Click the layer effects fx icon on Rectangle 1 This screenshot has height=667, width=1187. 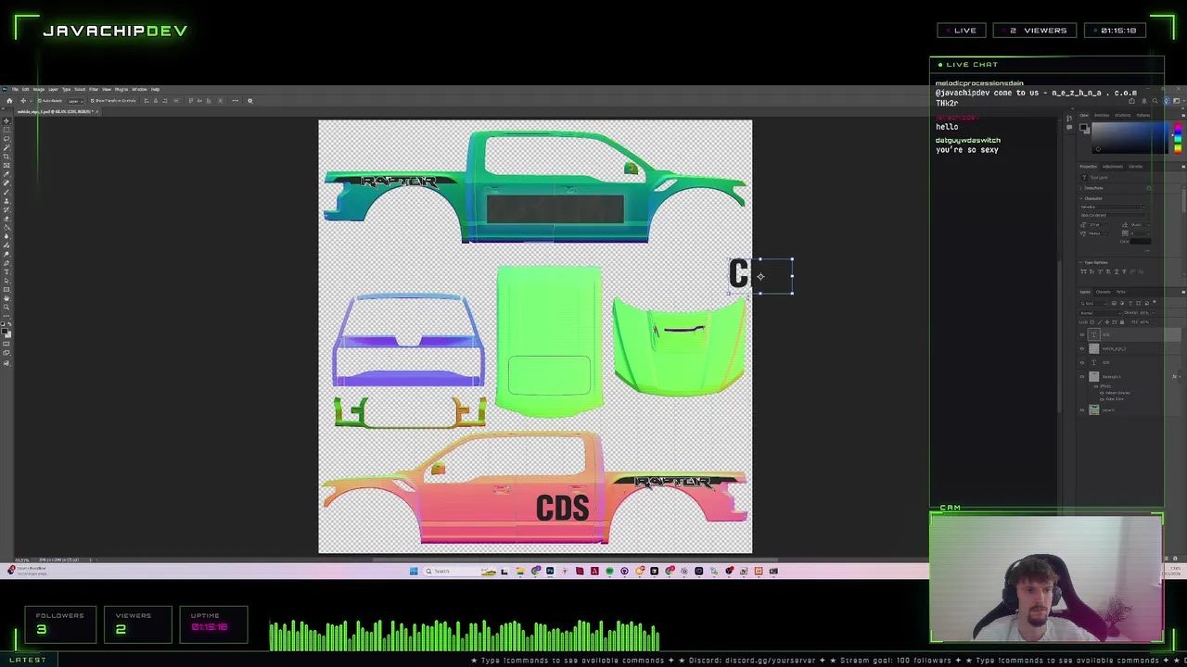[1174, 376]
